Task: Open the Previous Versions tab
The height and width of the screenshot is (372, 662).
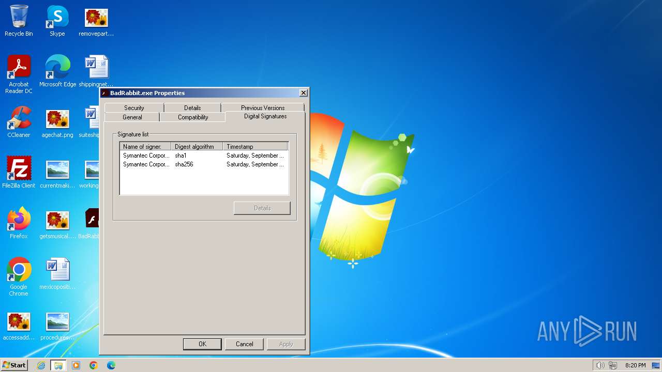Action: pos(263,107)
